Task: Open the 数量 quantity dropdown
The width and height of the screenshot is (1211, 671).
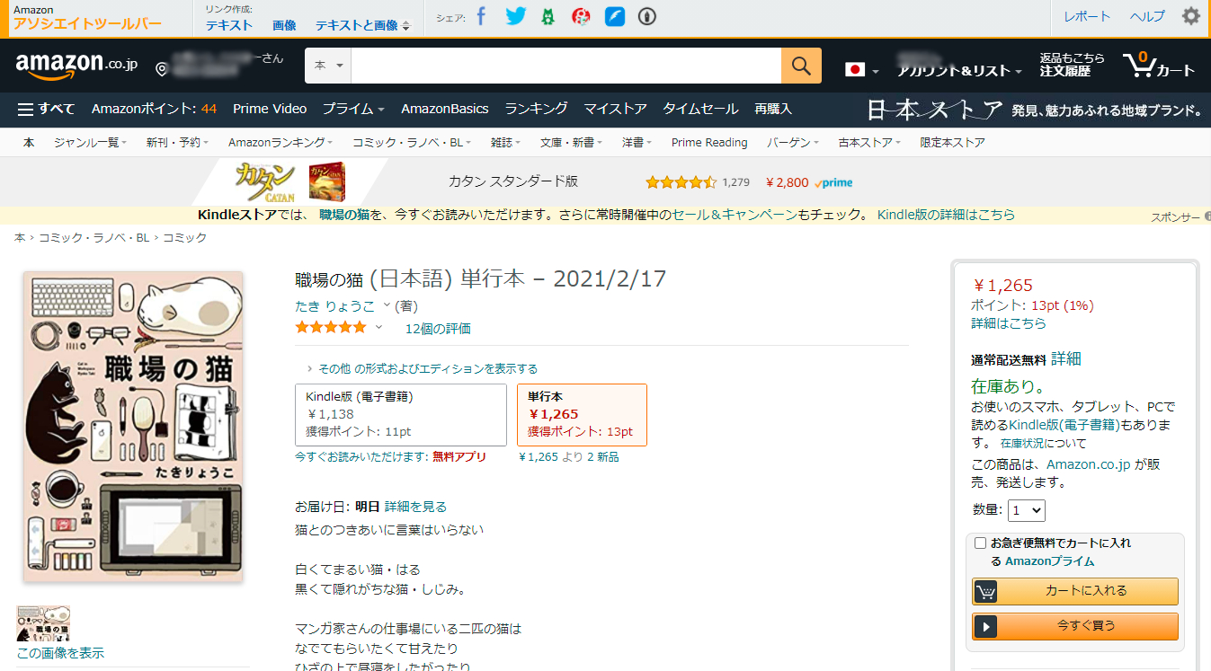Action: 1027,510
